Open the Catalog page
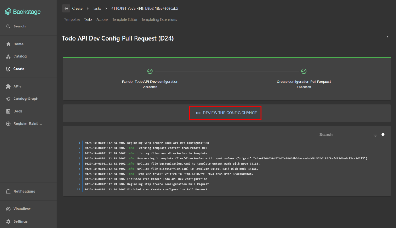This screenshot has height=228, width=396. click(x=16, y=57)
